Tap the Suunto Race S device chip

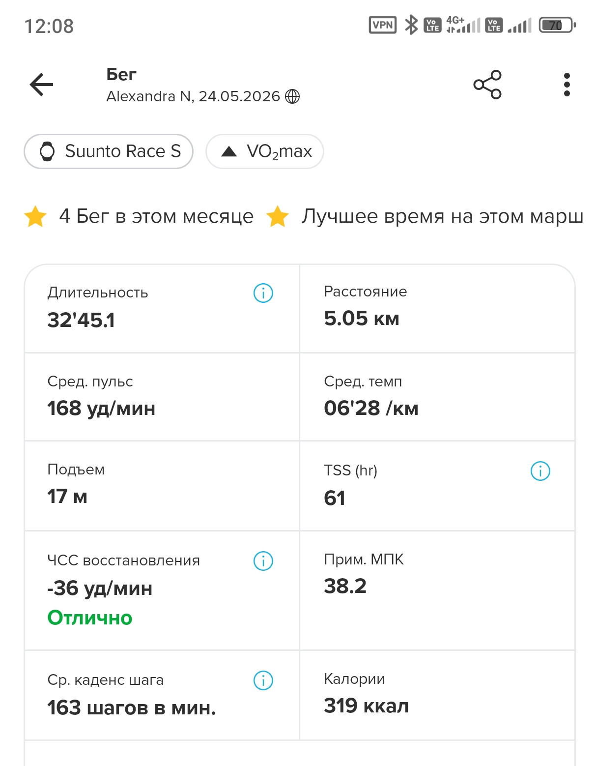pos(109,151)
